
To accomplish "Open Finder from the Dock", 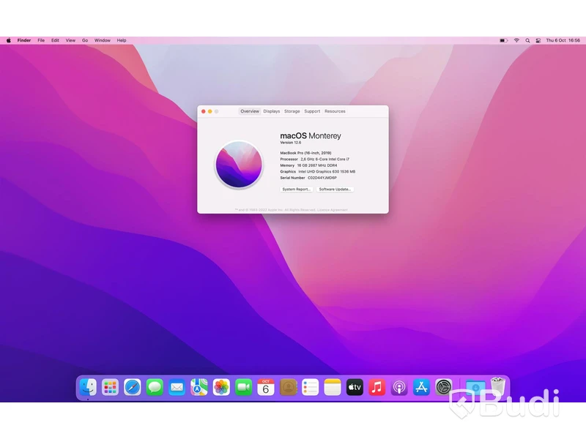I will pos(88,387).
